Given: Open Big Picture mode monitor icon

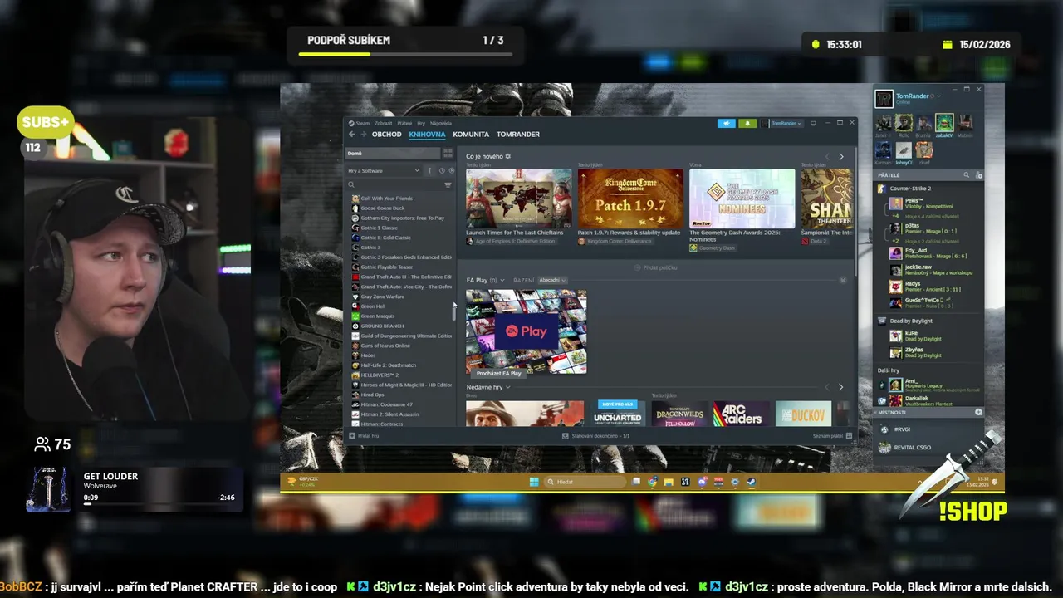Looking at the screenshot, I should point(813,123).
